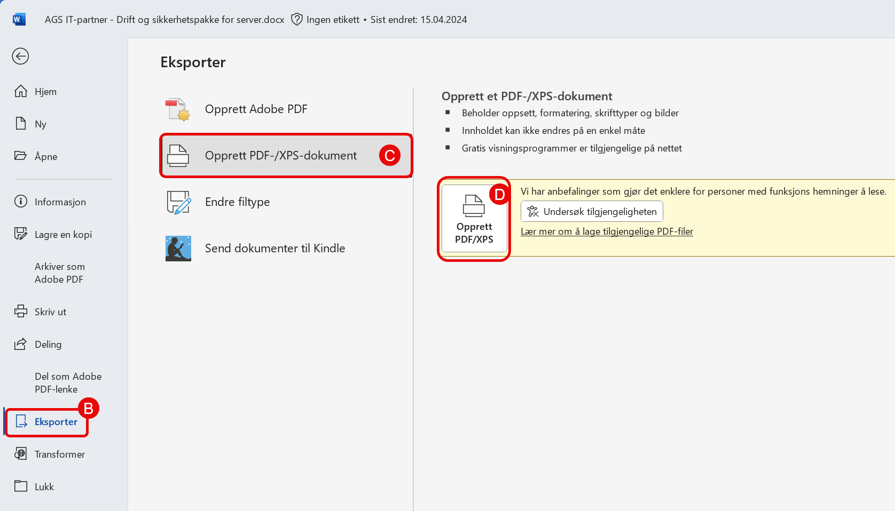The width and height of the screenshot is (895, 511).
Task: Click the accessibility icon in Undersøk button
Action: pyautogui.click(x=533, y=212)
